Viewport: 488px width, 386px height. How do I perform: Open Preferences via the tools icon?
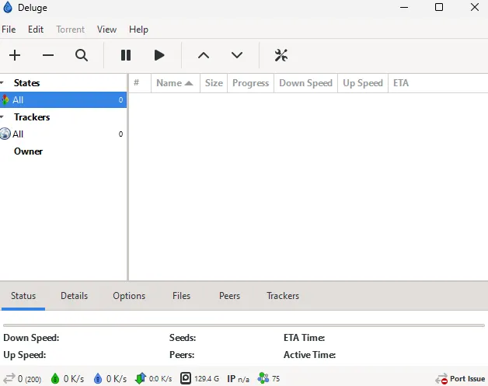coord(281,55)
